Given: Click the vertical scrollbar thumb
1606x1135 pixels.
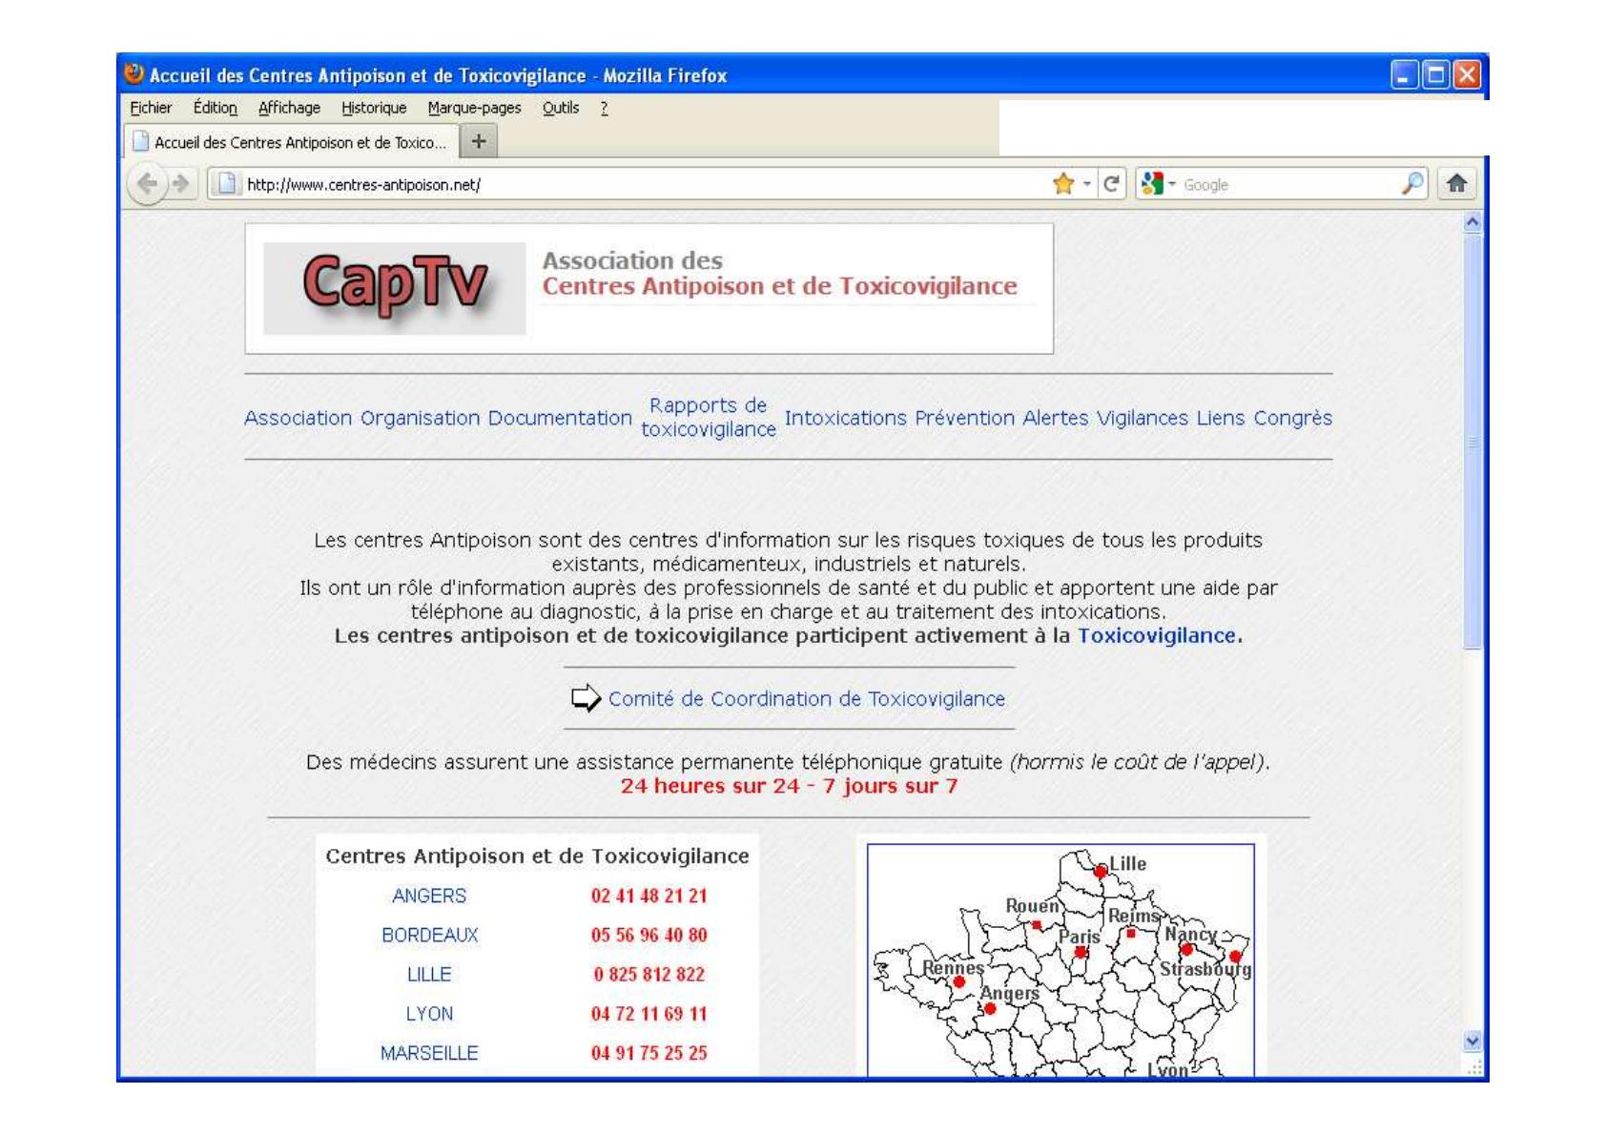Looking at the screenshot, I should point(1472,442).
